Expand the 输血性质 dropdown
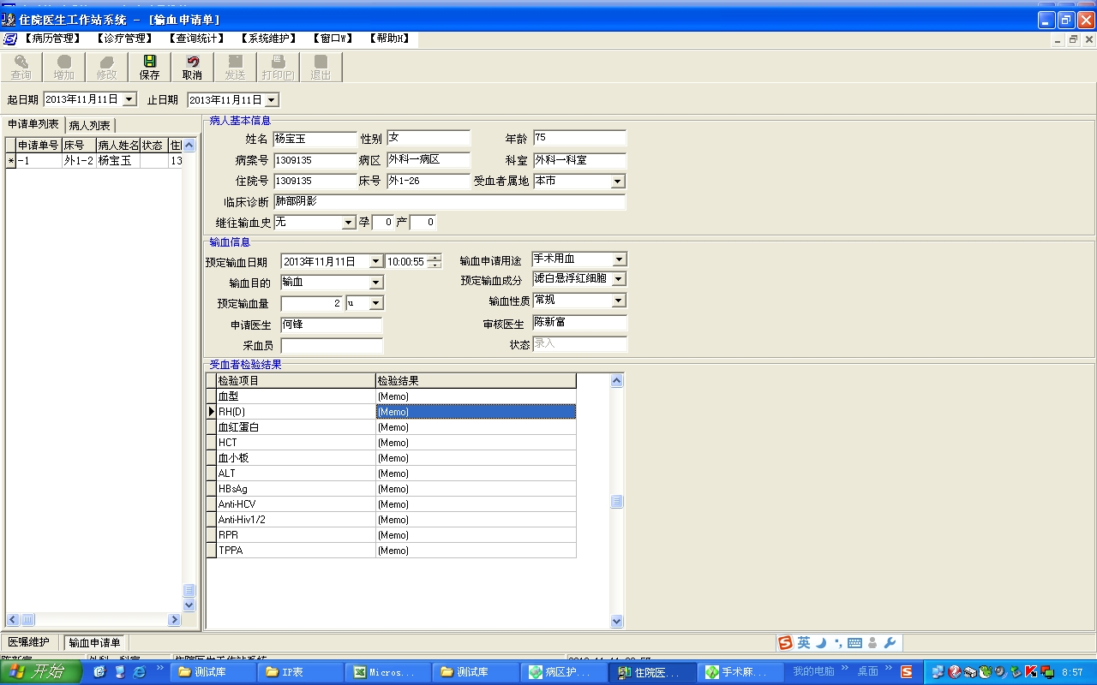 (x=619, y=301)
